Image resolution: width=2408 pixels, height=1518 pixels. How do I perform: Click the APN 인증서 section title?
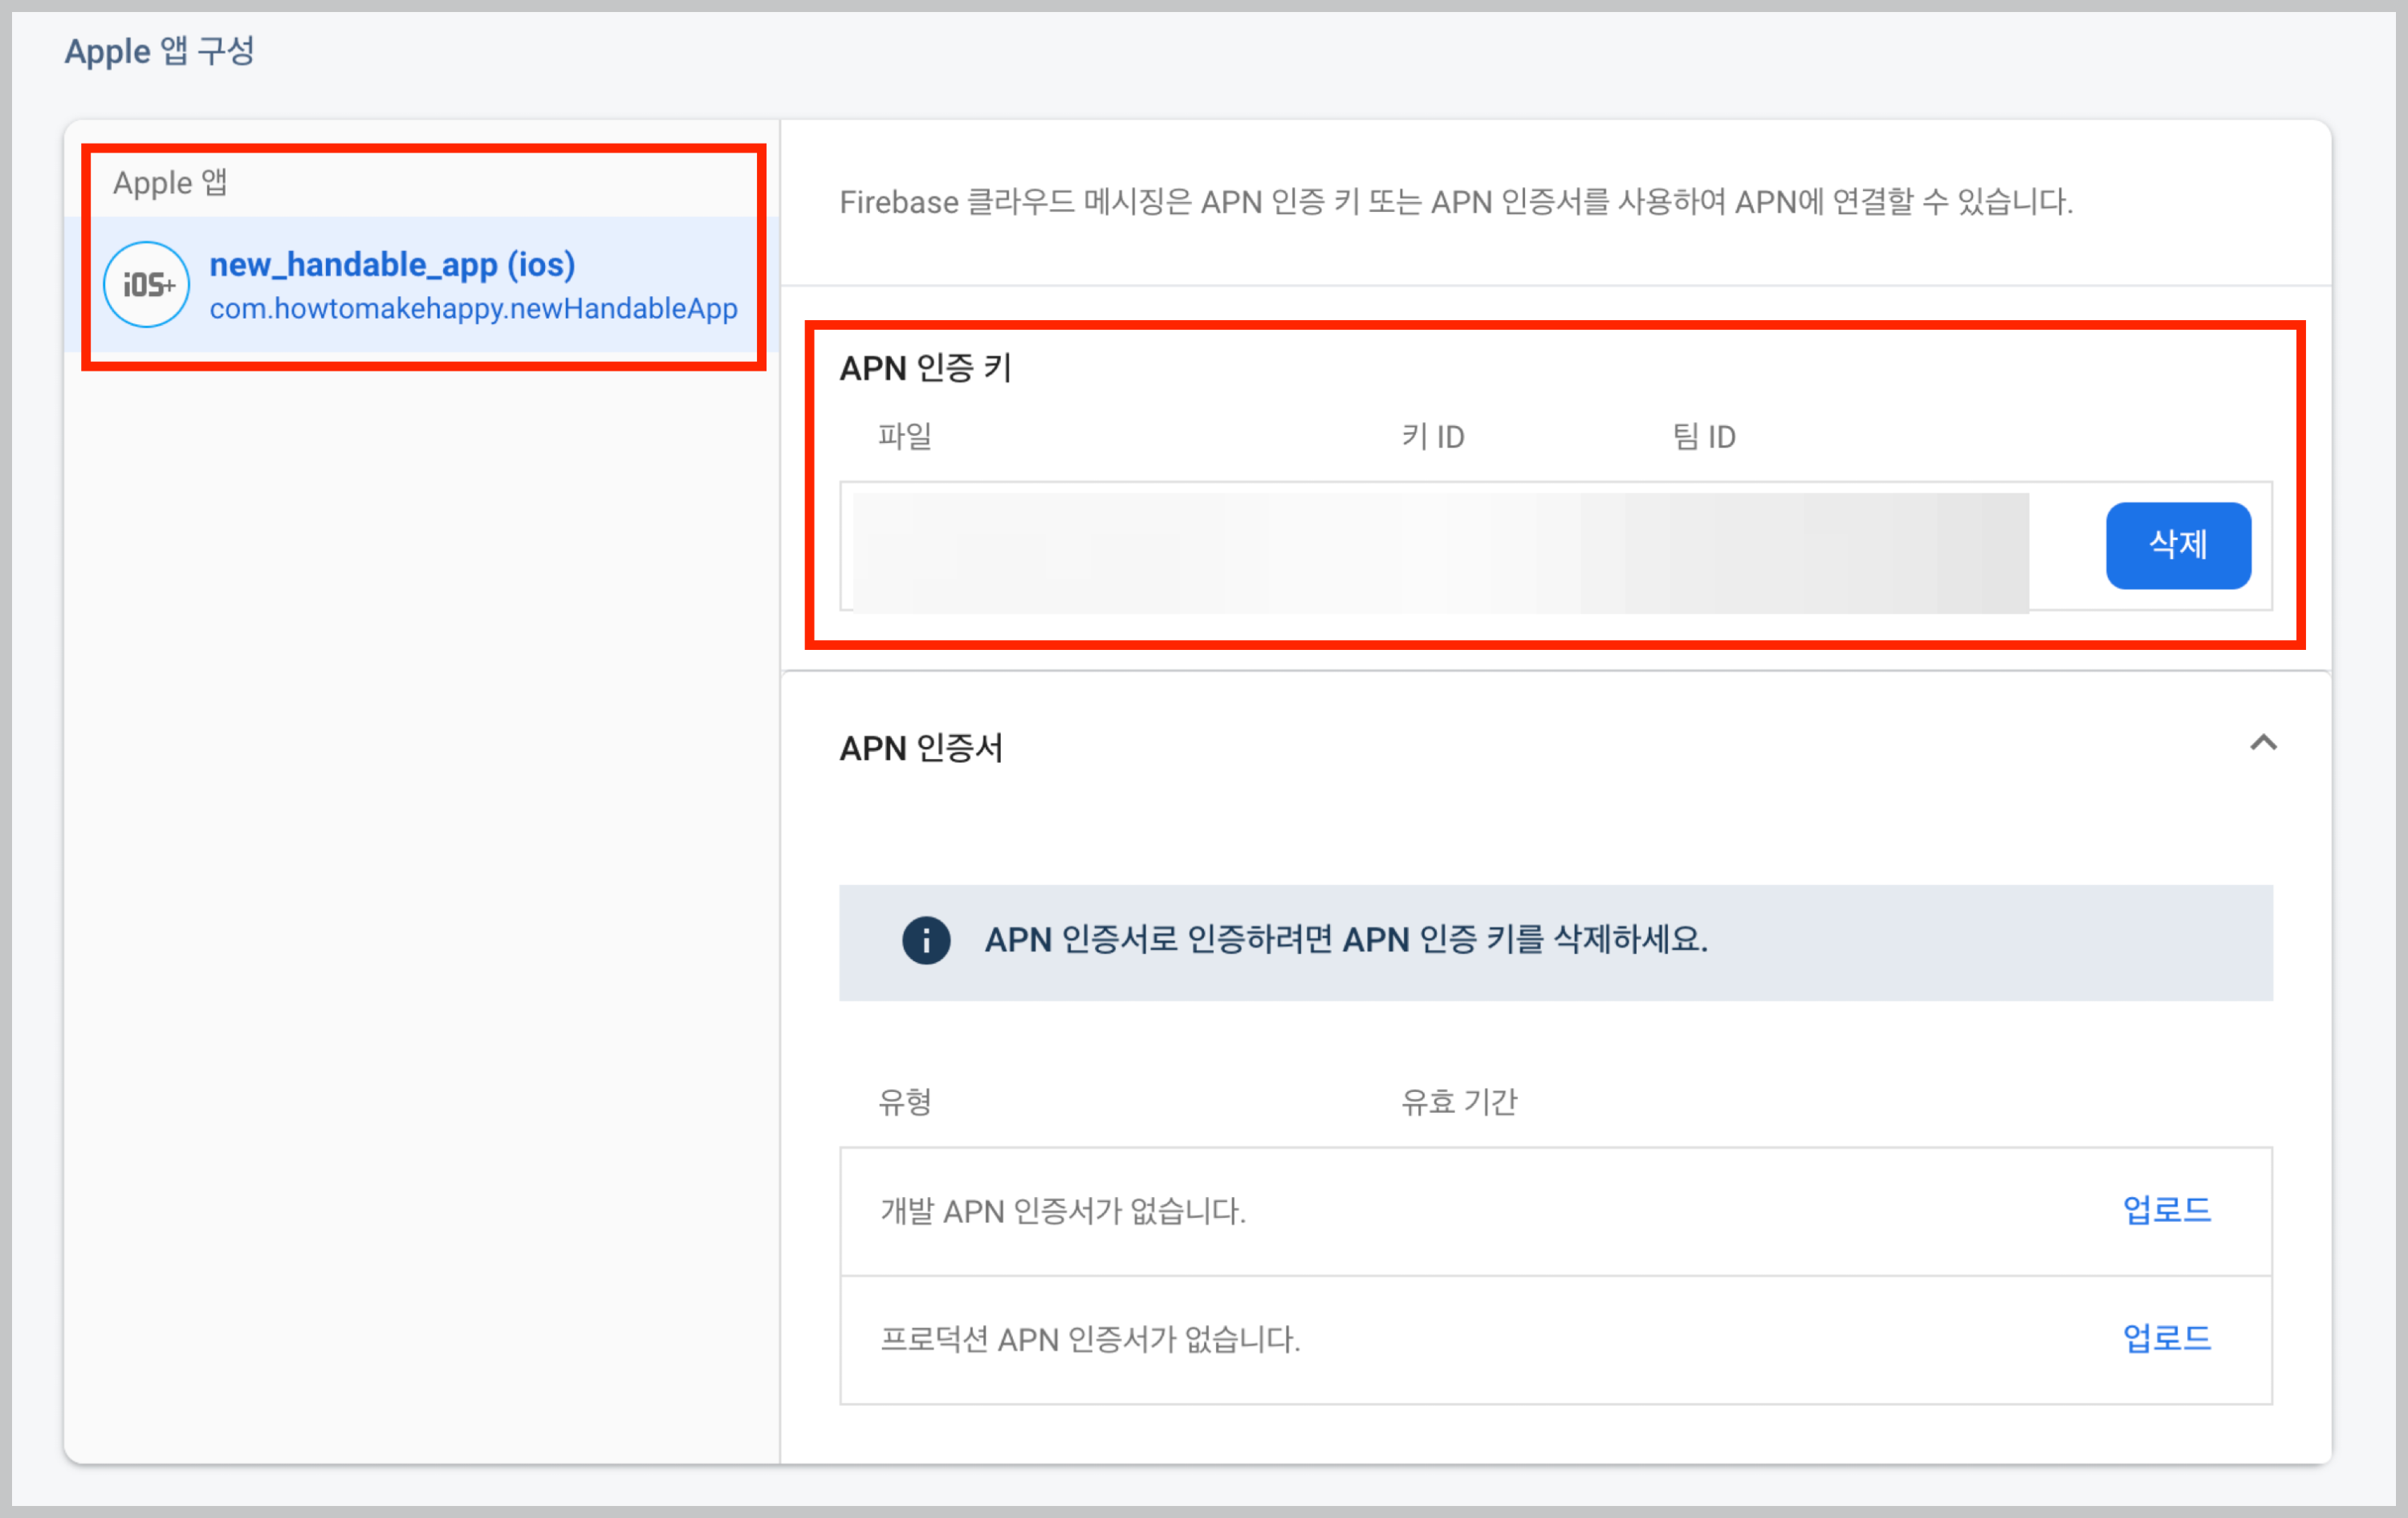(x=920, y=748)
